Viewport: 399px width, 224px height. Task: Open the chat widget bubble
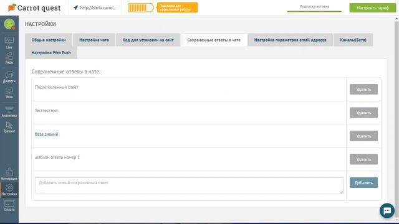(x=387, y=210)
